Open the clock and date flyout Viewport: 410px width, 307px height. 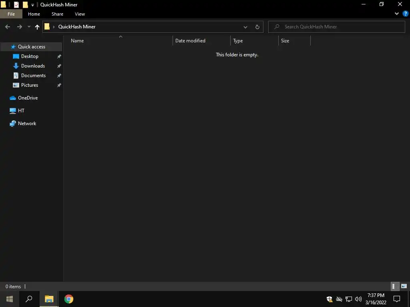pos(376,299)
